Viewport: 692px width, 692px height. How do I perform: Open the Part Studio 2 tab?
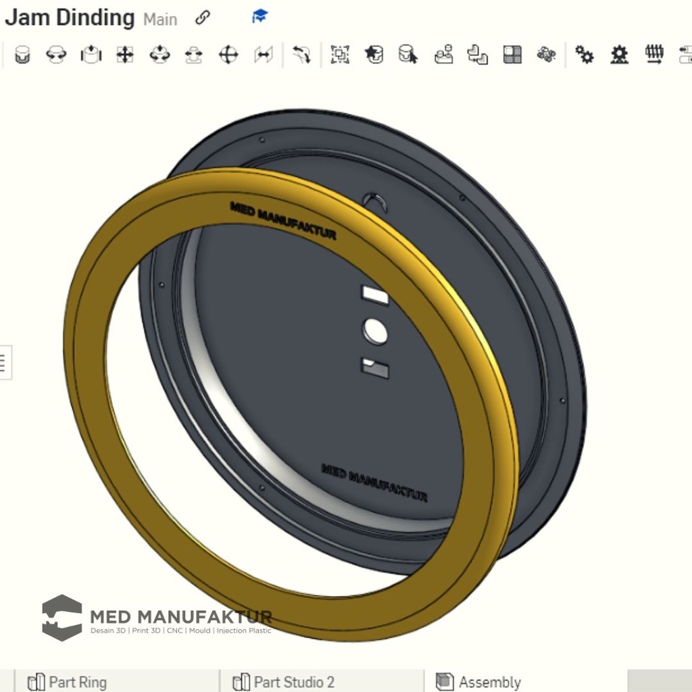coord(283,682)
